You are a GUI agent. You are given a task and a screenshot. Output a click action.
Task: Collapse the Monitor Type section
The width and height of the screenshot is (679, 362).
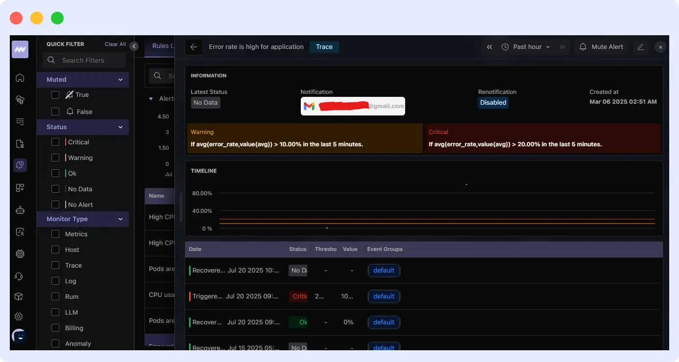[x=121, y=219]
